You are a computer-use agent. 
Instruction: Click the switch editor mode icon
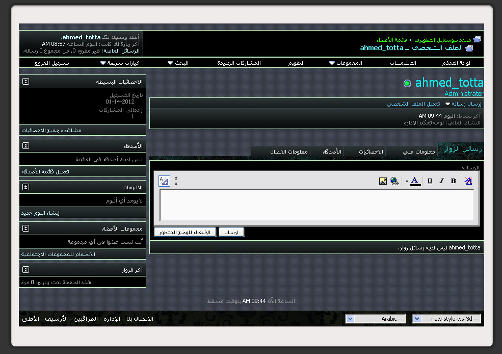point(164,181)
